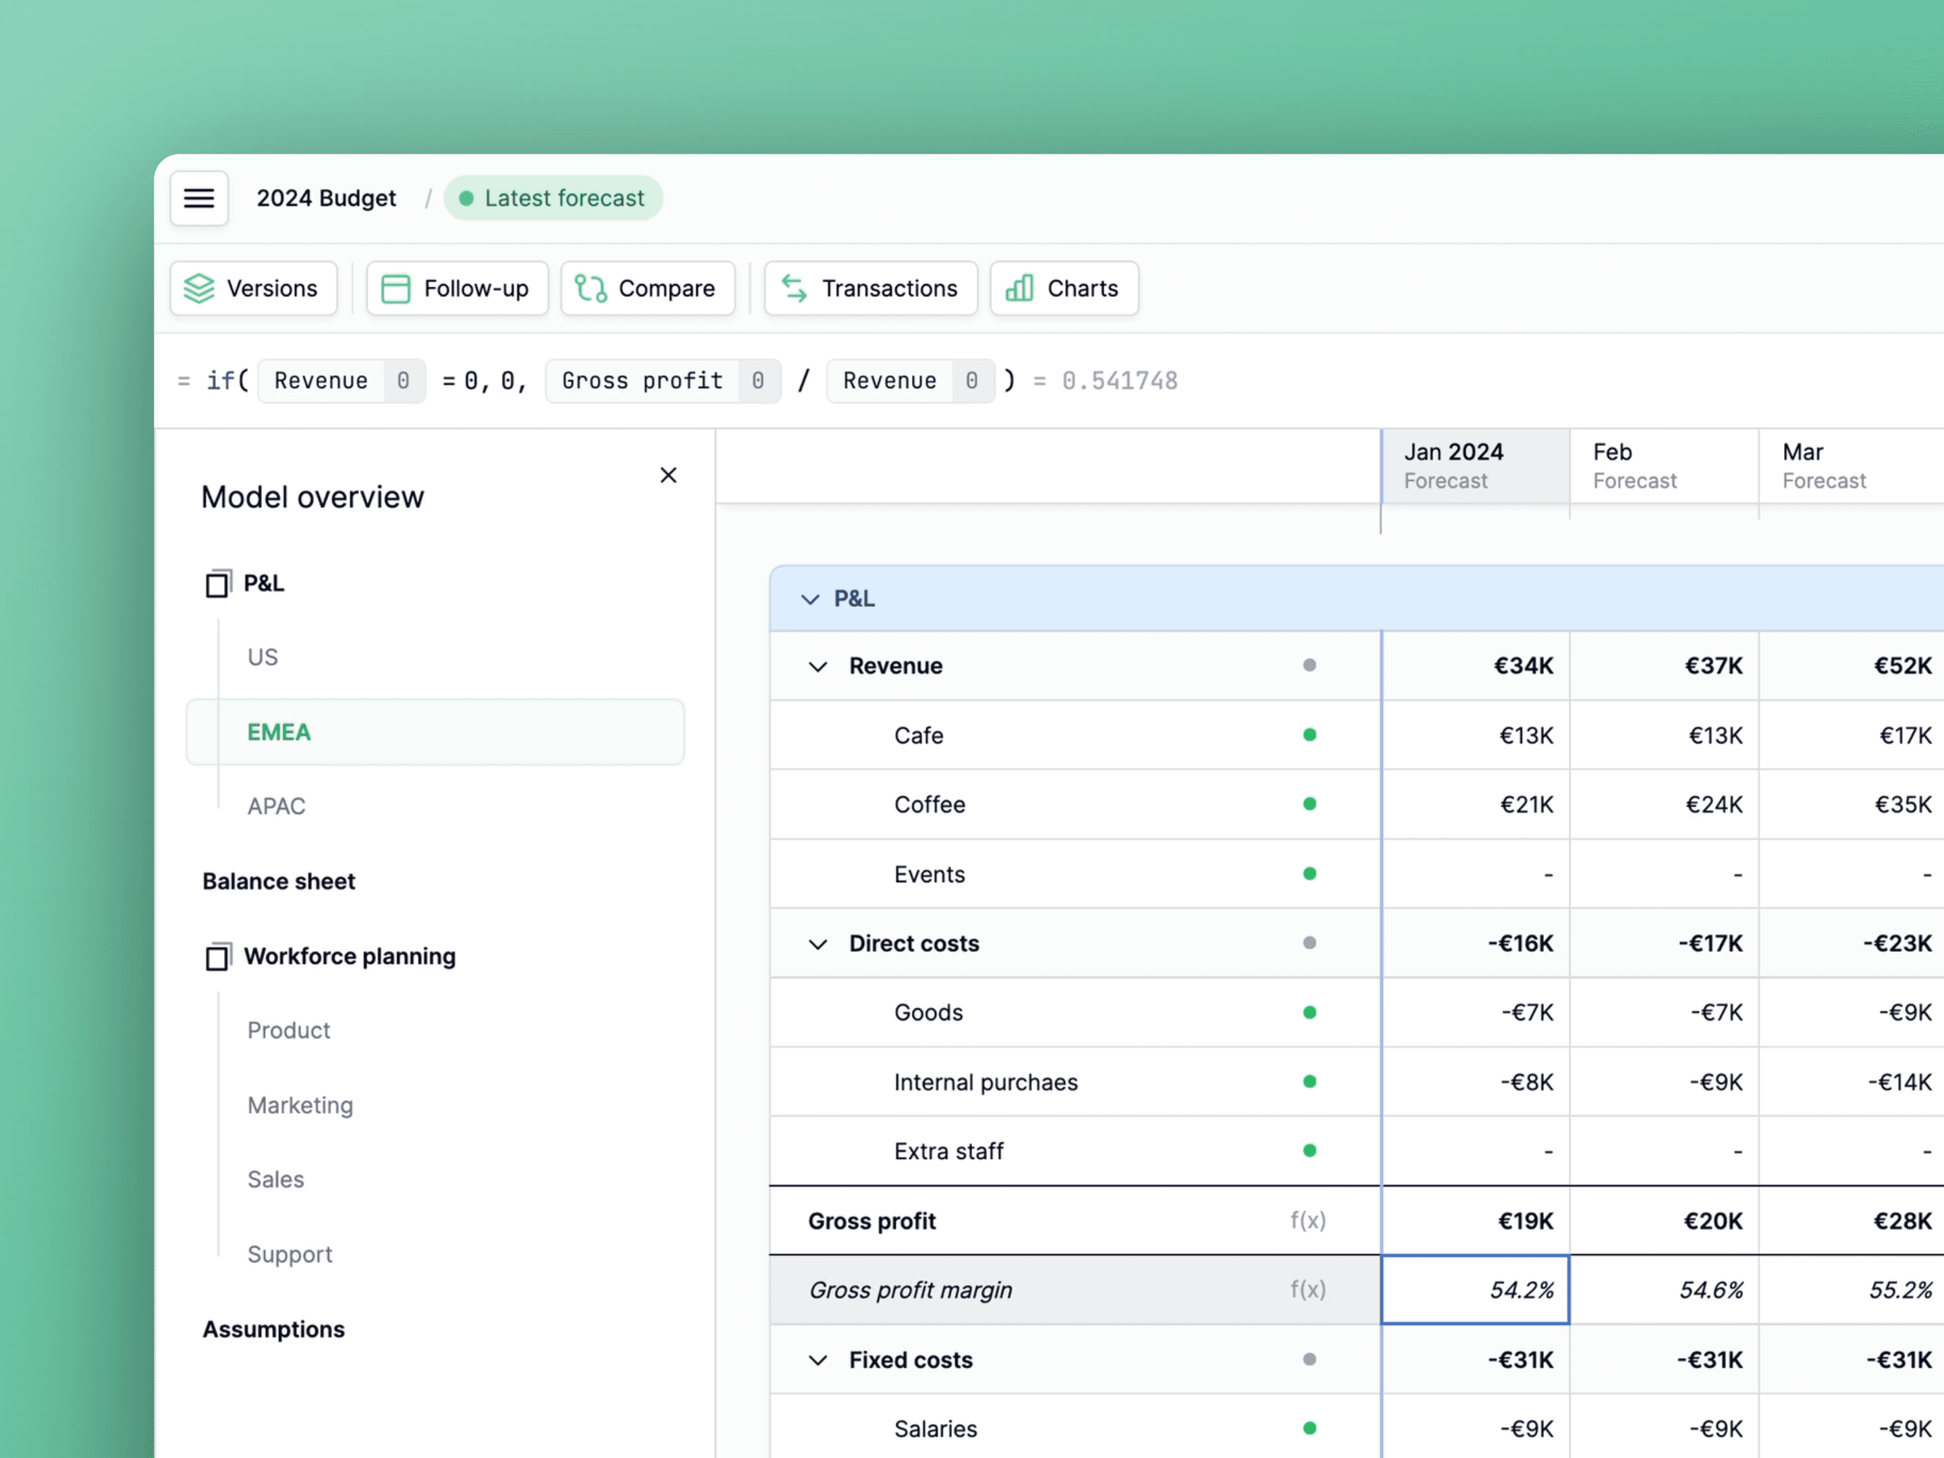Close the Model overview panel
Screen dimensions: 1944x1458
coord(669,475)
